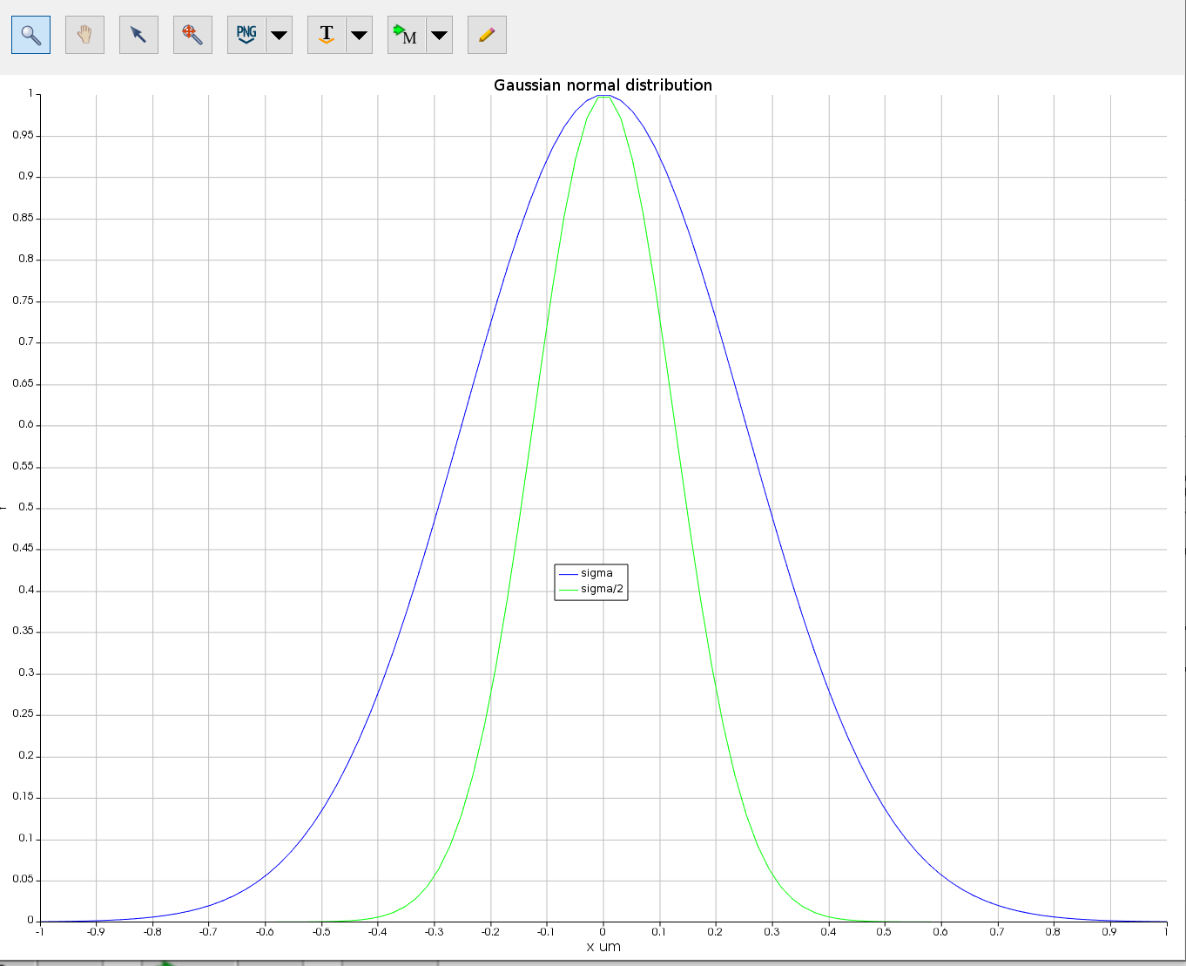
Task: Click the T text export icon
Action: (x=327, y=35)
